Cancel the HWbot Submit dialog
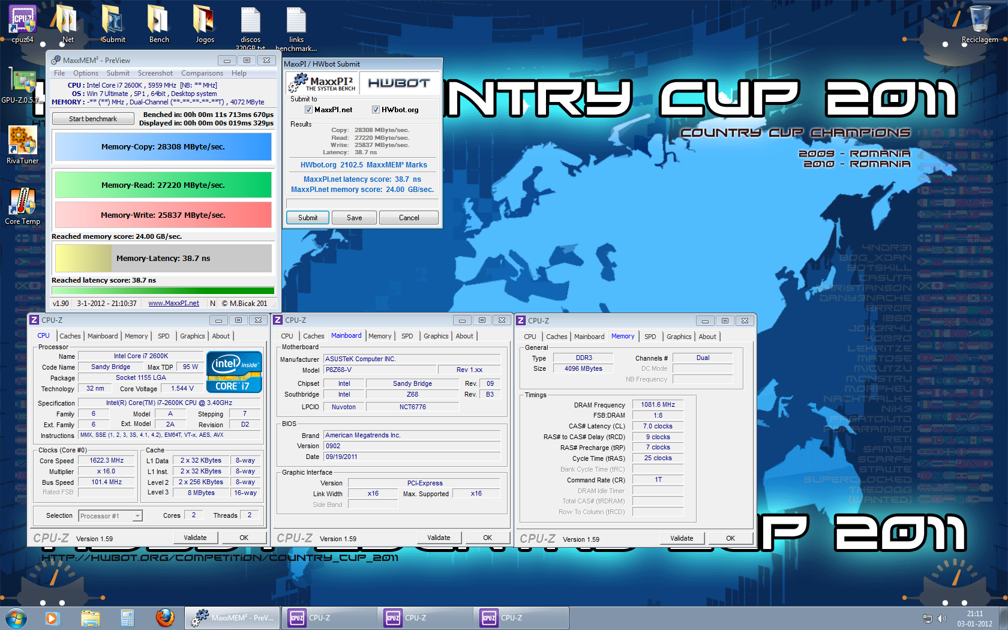This screenshot has height=630, width=1008. point(409,218)
